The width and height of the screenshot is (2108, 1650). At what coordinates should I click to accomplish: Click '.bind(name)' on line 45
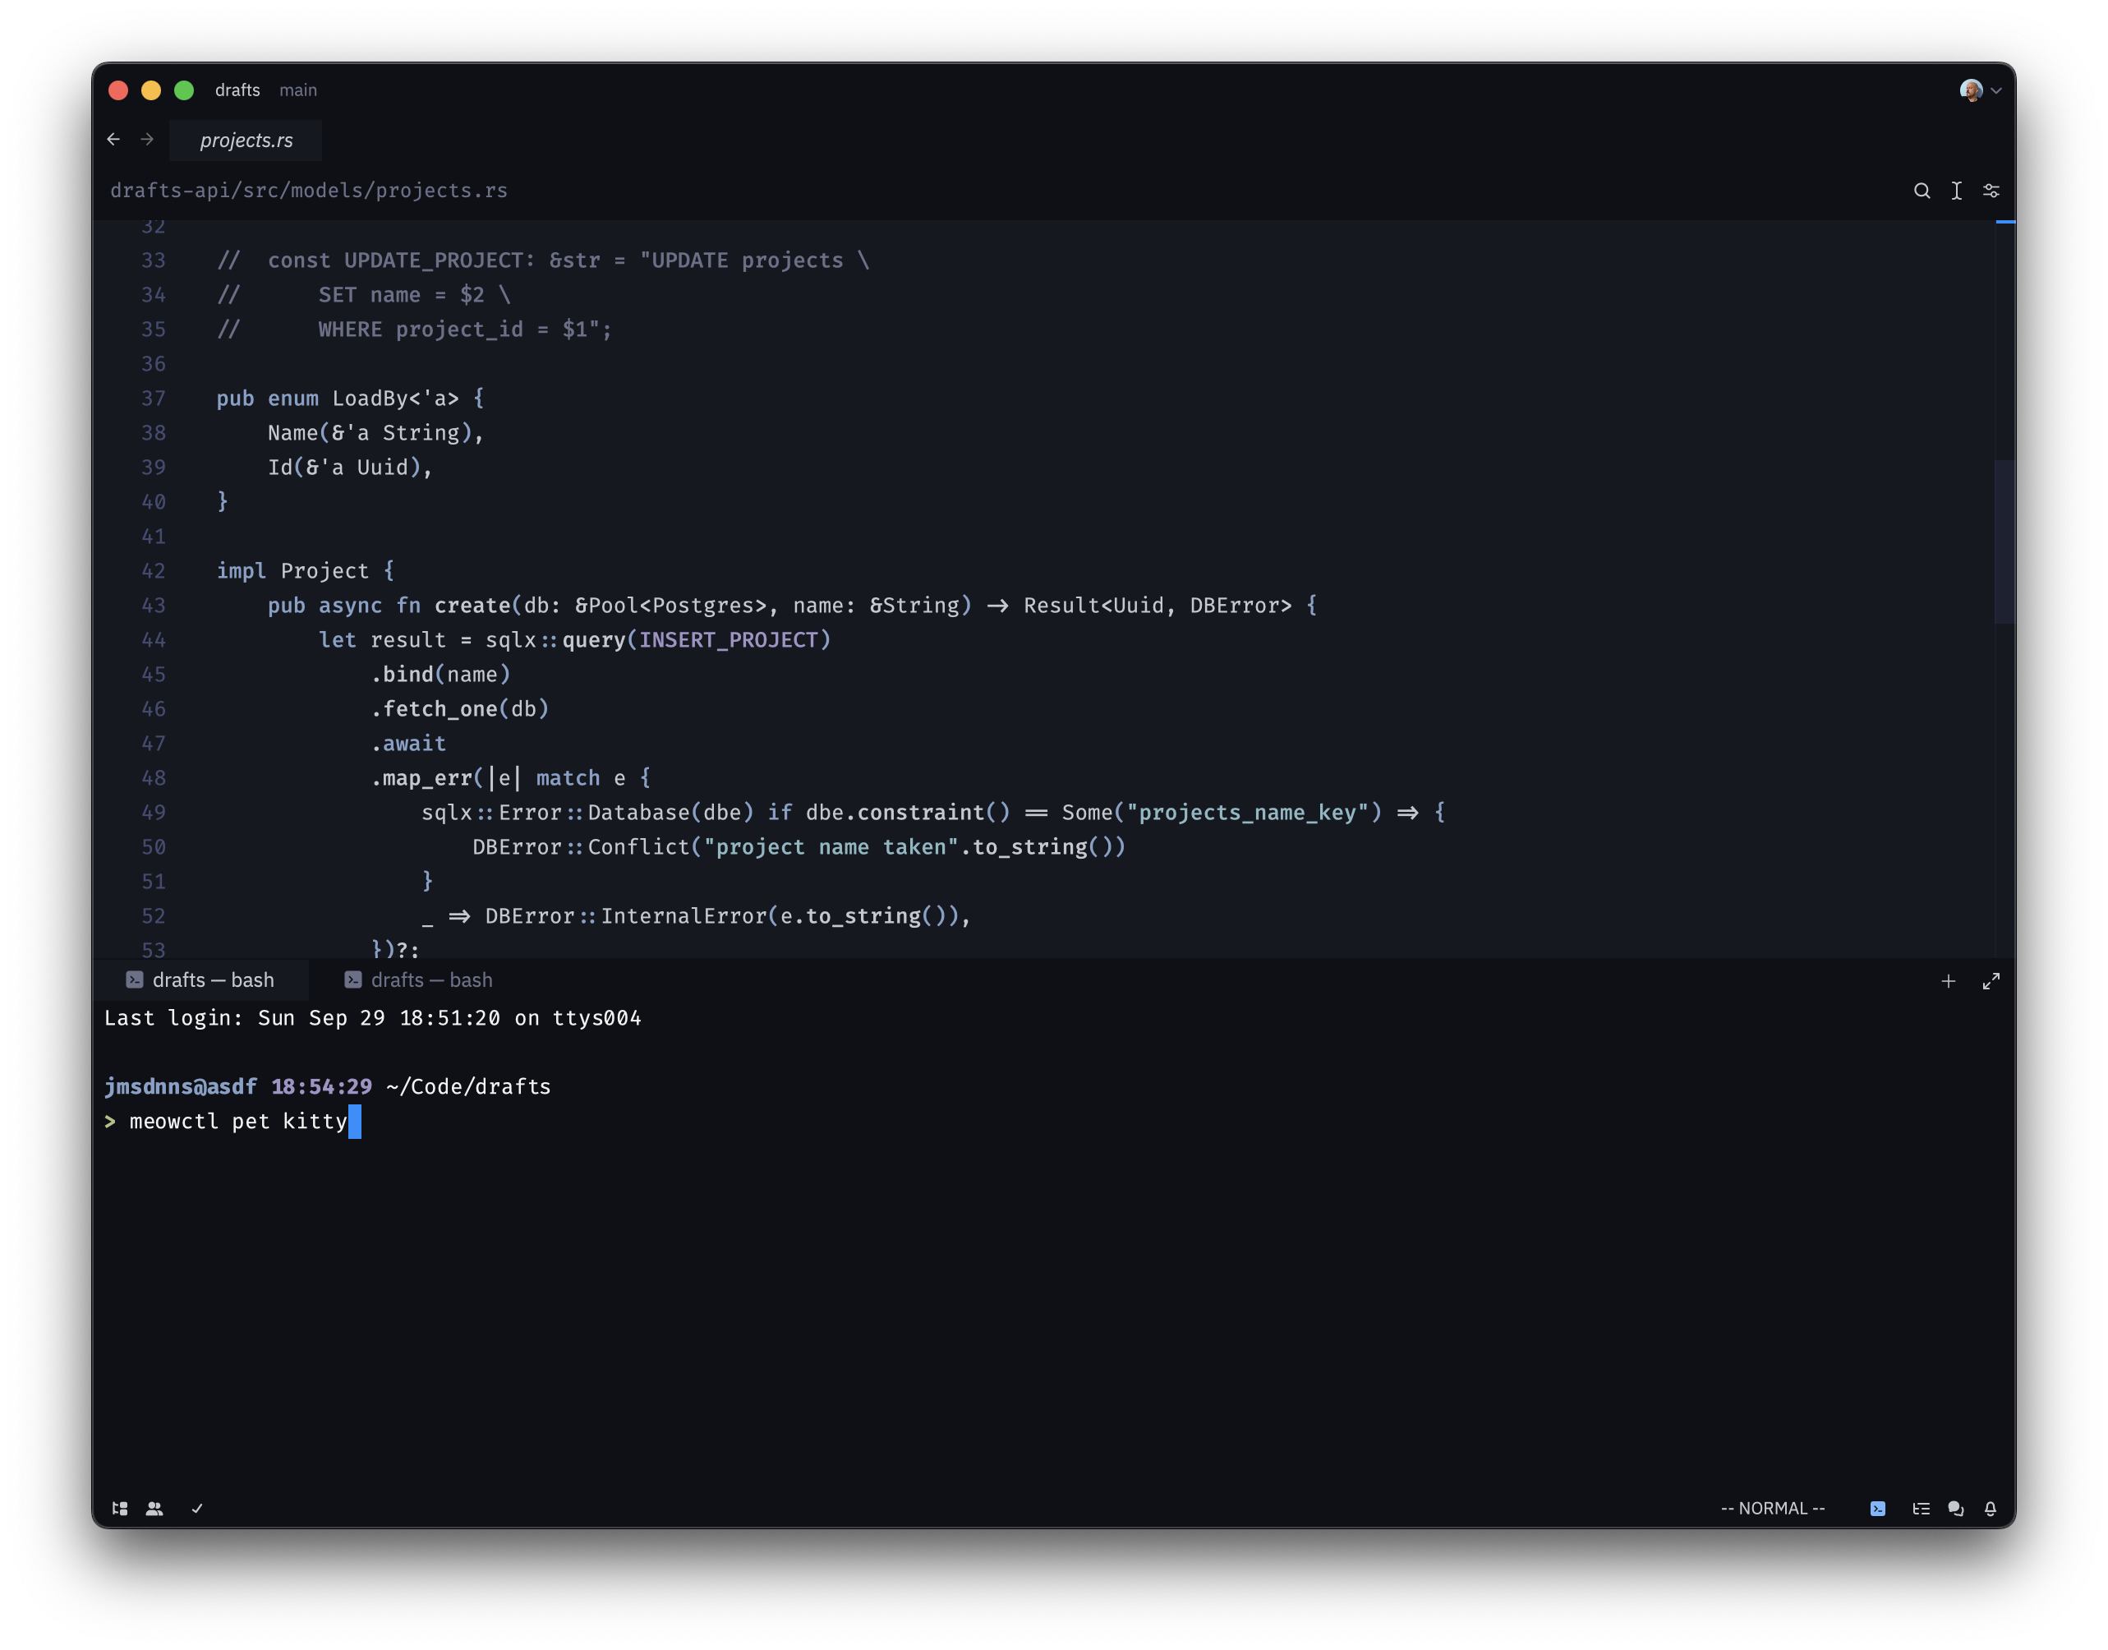440,675
